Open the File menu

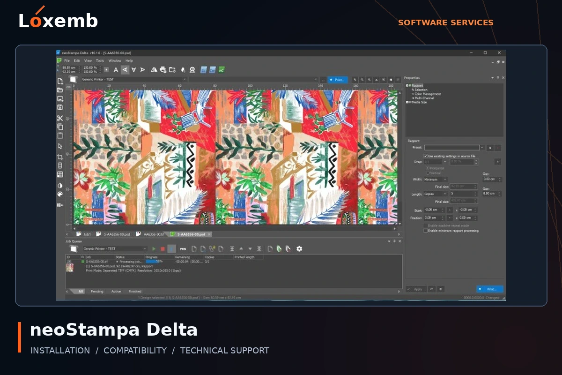(x=67, y=60)
